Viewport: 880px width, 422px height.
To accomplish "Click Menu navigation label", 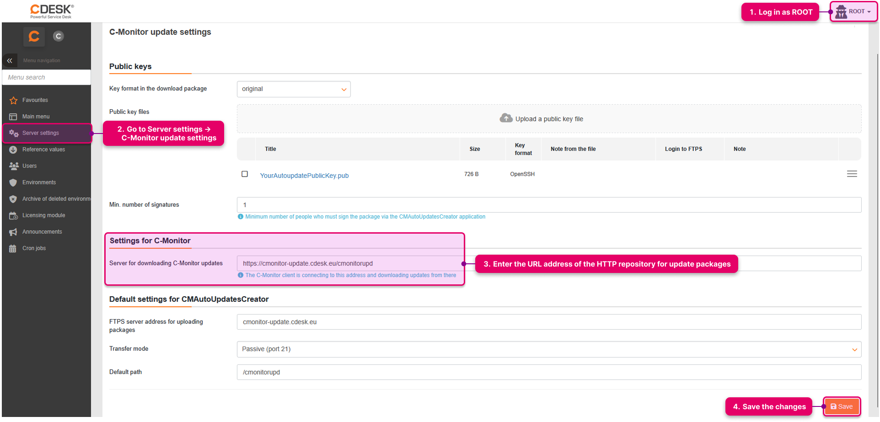I will [x=42, y=60].
